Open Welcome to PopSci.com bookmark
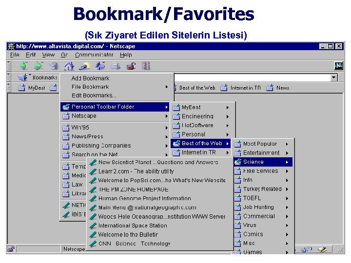Screen dimensions: 351x263 tap(159, 181)
